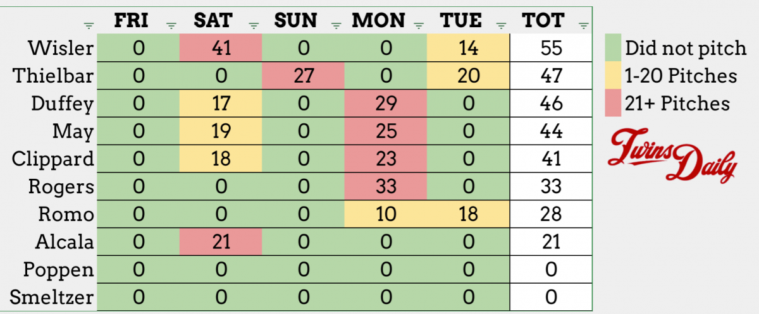Select Alcala's Saturday cell showing 21

pos(220,243)
